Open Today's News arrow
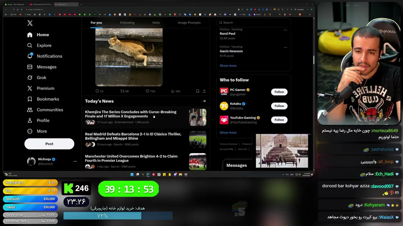Screen dimensions: 403x226 point(204,101)
